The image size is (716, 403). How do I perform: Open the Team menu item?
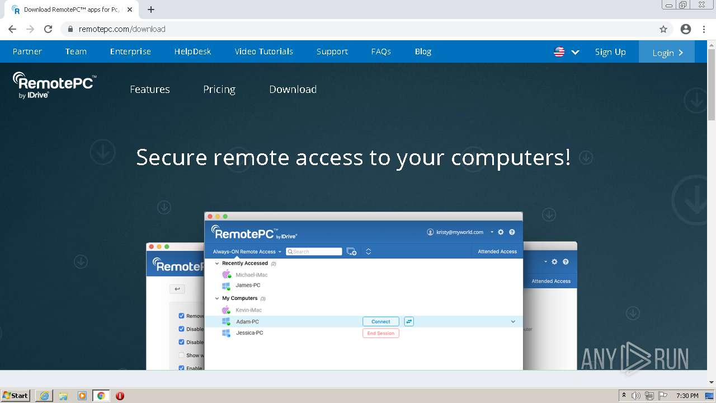click(76, 51)
